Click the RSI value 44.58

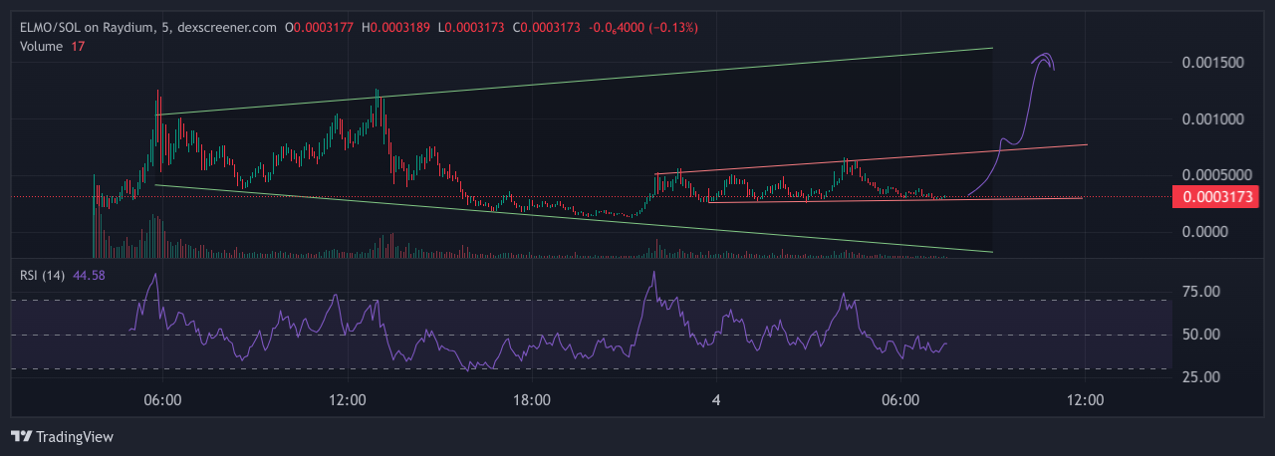coord(90,275)
